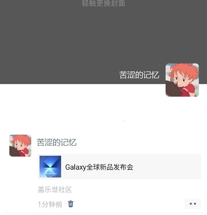Visit the 盖乐世社区 source label
The image size is (207, 215).
point(55,190)
